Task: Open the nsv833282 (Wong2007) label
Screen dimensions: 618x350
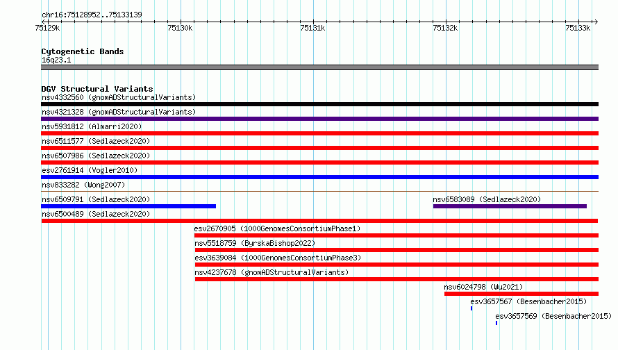Action: click(83, 185)
